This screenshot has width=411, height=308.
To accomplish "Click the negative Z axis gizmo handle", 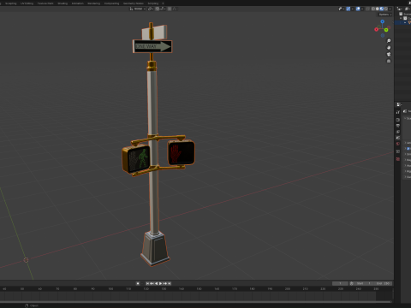I will 383,36.
